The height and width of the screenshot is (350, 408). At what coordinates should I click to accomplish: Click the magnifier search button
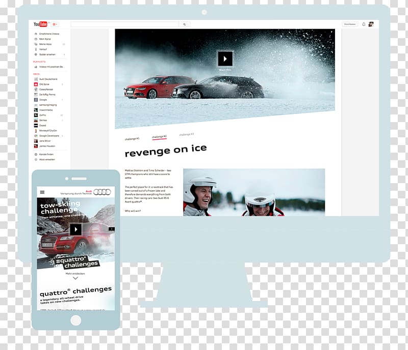[x=185, y=24]
